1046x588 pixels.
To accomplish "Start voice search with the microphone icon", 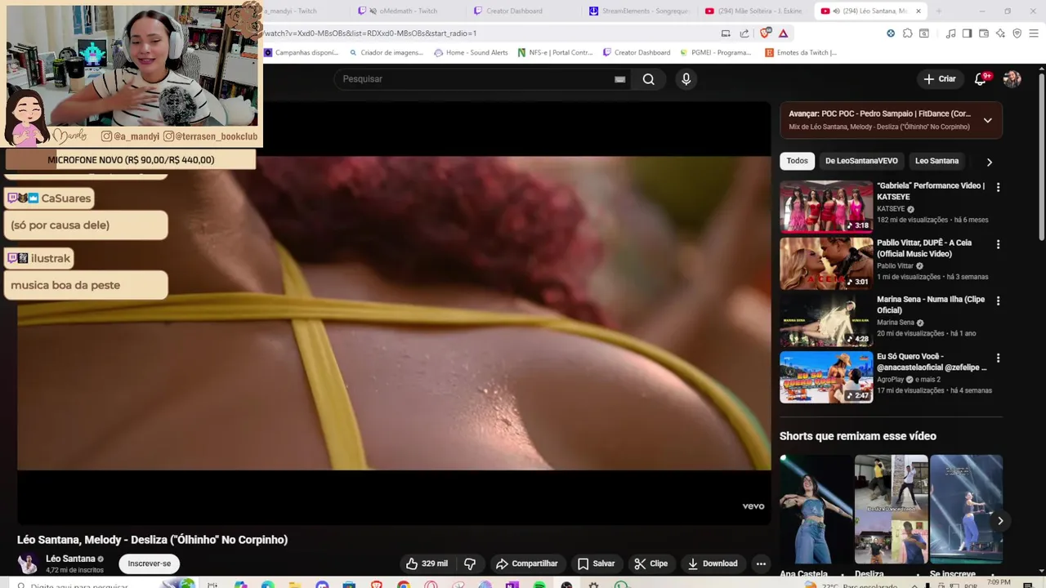I will [686, 79].
